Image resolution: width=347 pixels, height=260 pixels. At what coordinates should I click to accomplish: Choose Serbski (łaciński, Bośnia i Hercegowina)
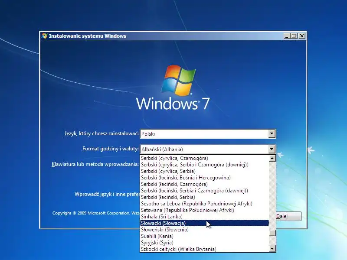205,178
